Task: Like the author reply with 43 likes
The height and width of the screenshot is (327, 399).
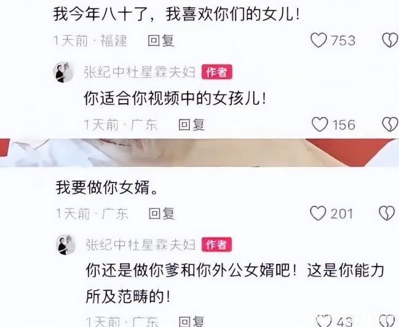Action: tap(324, 321)
